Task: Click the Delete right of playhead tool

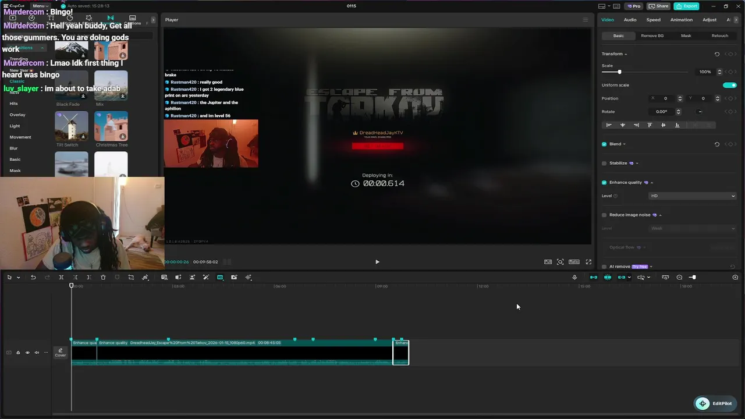Action: [x=89, y=277]
